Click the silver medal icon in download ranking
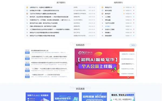 (x=27, y=11)
